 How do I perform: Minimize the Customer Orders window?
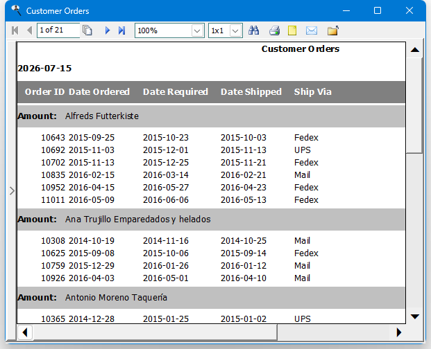pyautogui.click(x=346, y=10)
